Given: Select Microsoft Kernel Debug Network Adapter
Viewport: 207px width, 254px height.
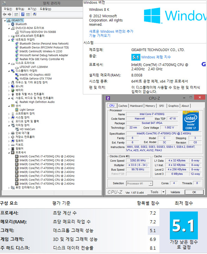Looking at the screenshot, I should click(44, 55).
